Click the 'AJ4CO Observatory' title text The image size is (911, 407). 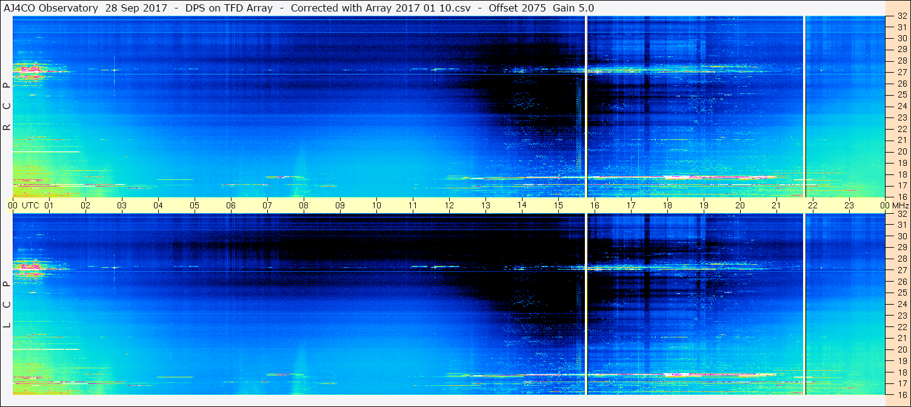(51, 8)
